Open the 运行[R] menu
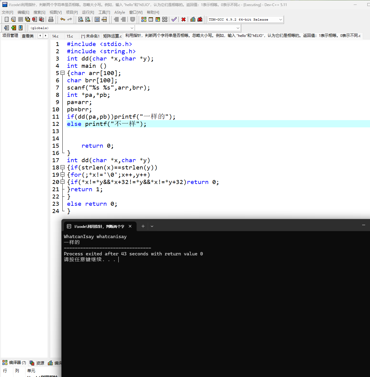 pos(88,12)
